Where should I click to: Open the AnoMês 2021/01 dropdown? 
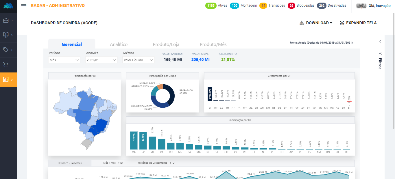(x=101, y=60)
